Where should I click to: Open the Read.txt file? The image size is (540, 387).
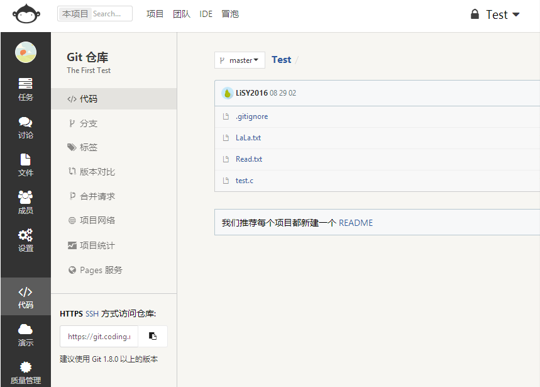(x=249, y=159)
